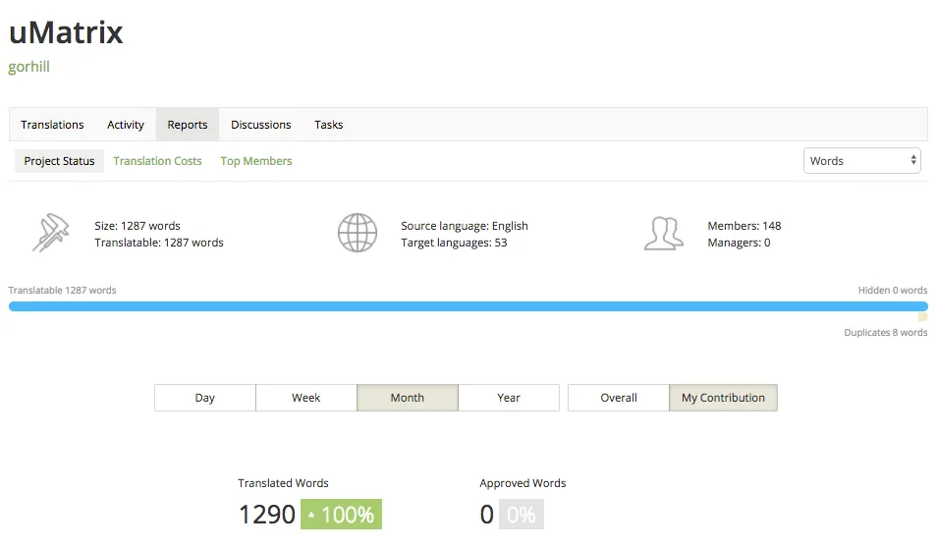
Task: Click the 'Members: 148' text
Action: point(744,226)
